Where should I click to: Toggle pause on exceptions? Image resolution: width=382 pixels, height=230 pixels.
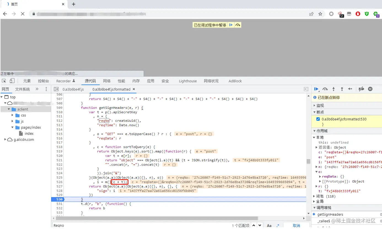(370, 89)
